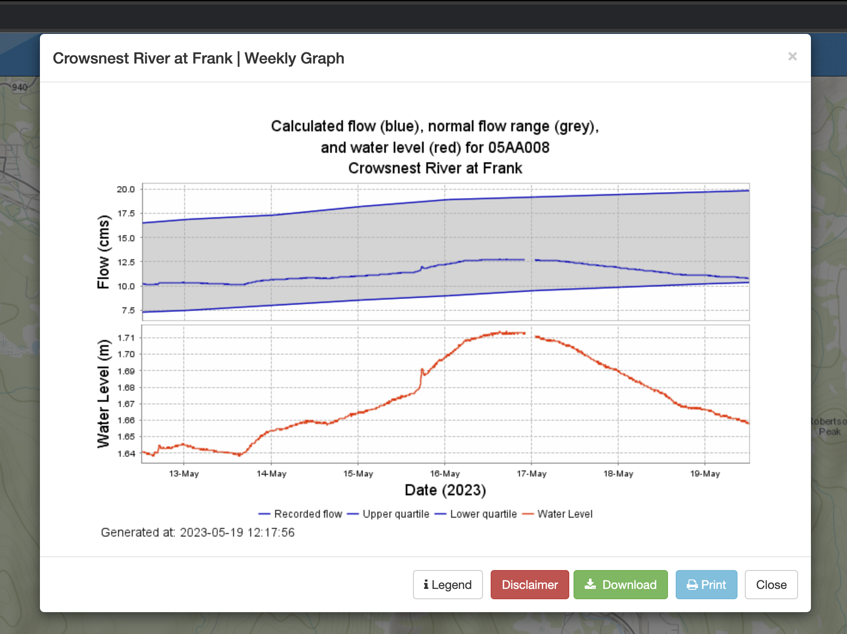Screen dimensions: 847x634
Task: Click the '15.0' flow axis value
Action: click(x=126, y=238)
